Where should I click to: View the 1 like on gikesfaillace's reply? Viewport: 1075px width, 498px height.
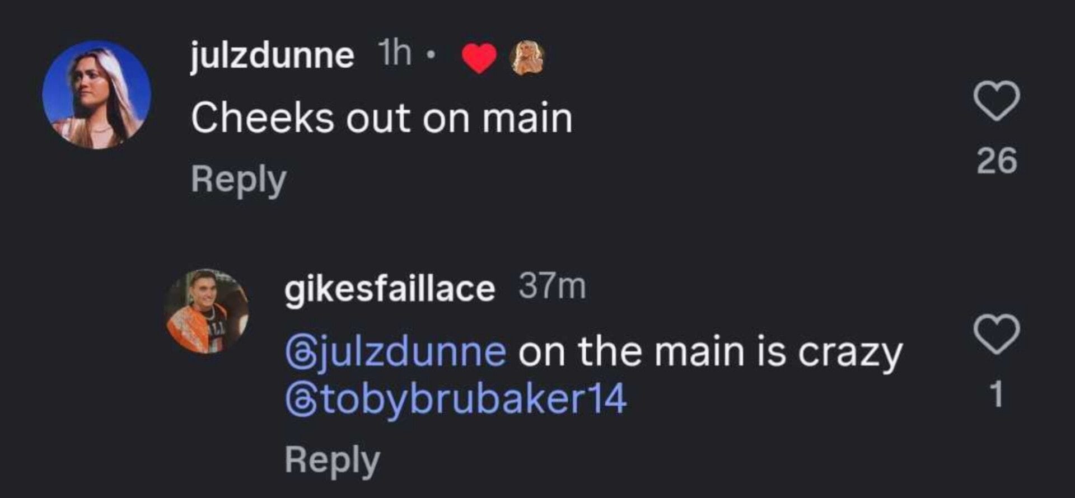coord(997,394)
